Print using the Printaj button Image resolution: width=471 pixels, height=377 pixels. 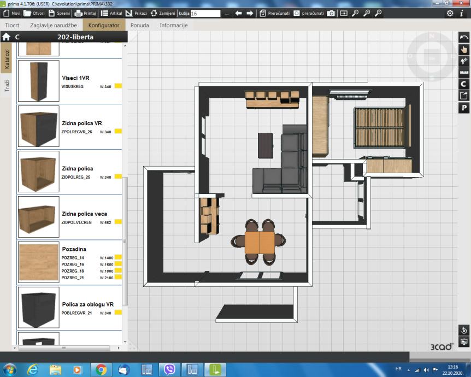click(x=85, y=13)
